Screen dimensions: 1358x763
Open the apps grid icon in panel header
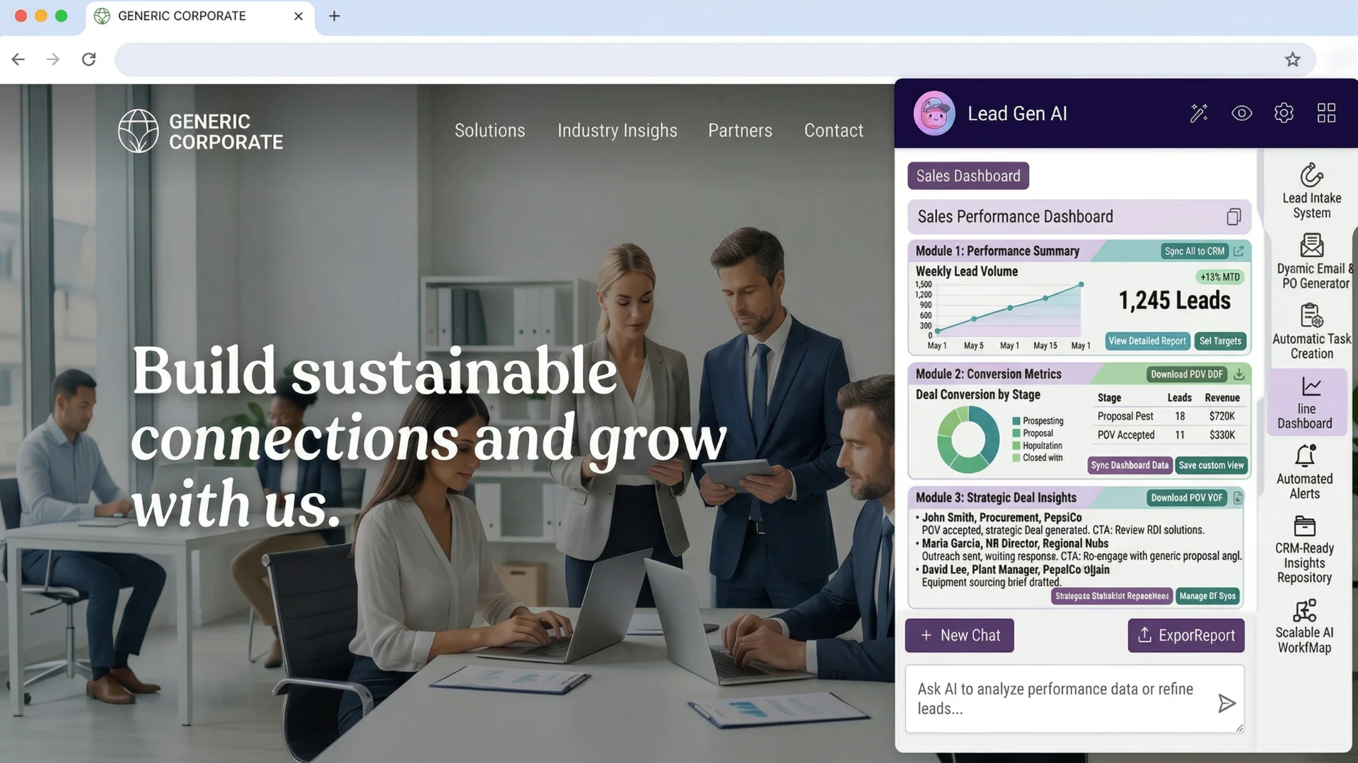click(1326, 113)
